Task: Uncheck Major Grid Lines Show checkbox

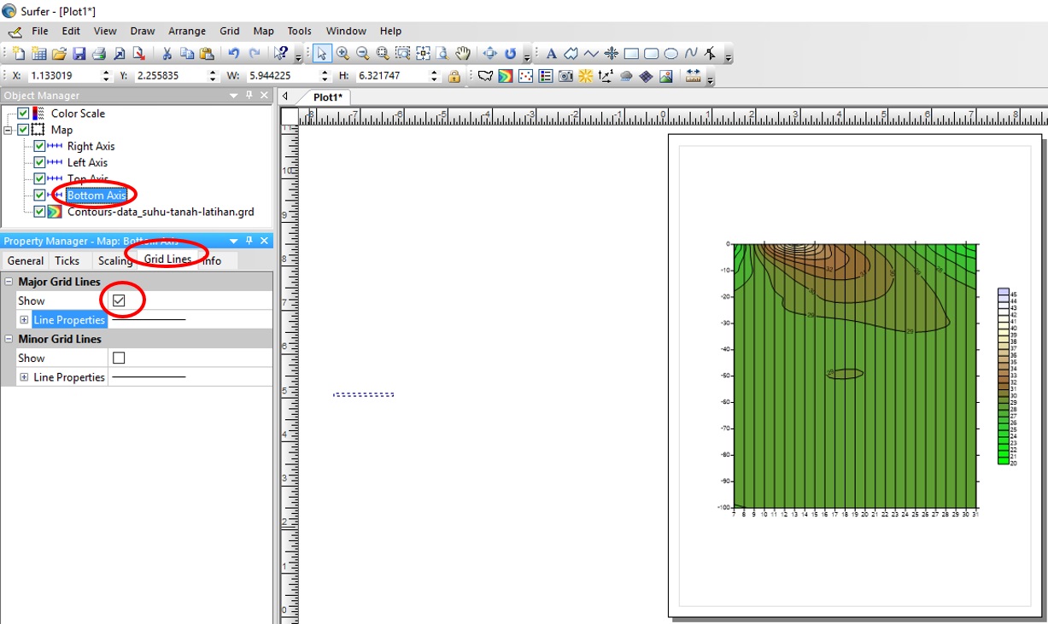Action: (119, 300)
